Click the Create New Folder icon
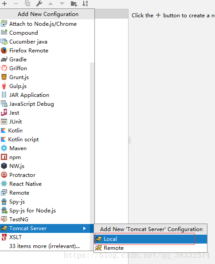This screenshot has width=215, height=264. click(x=74, y=4)
